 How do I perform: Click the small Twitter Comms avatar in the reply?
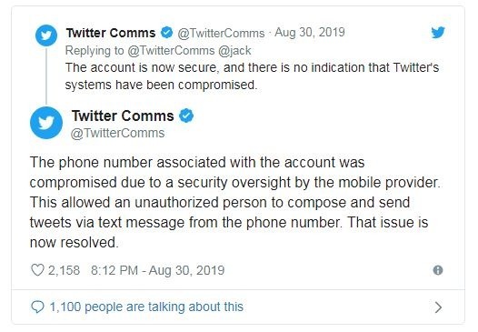46,35
